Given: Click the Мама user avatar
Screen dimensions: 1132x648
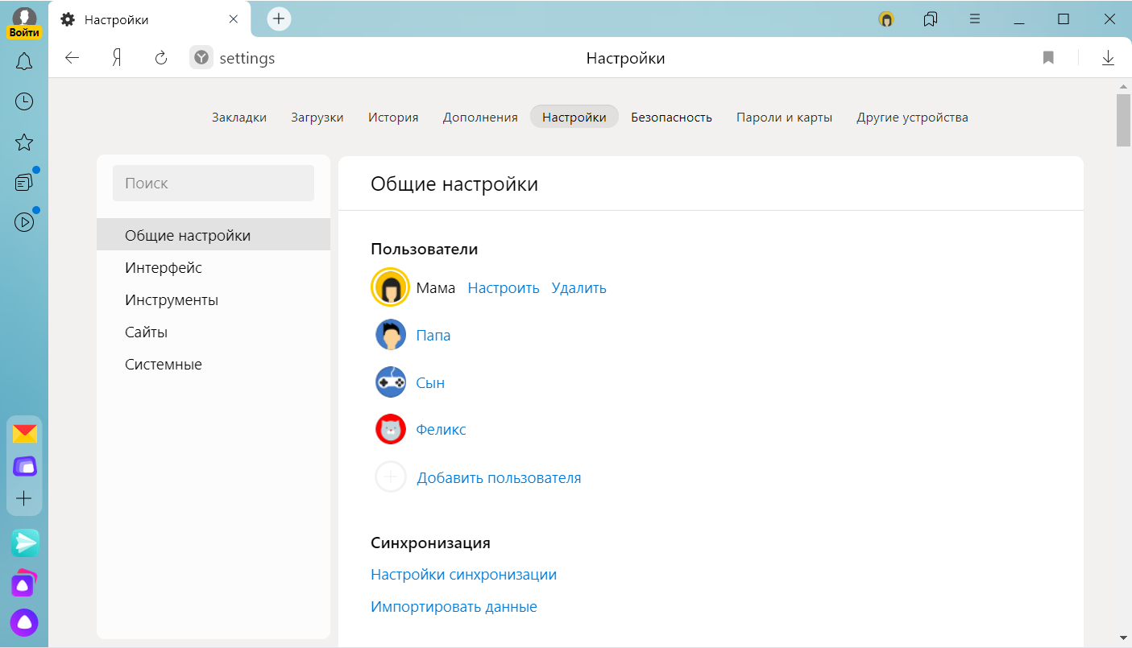Looking at the screenshot, I should point(391,287).
